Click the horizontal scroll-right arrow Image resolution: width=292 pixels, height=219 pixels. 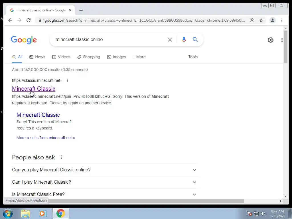[x=281, y=201]
